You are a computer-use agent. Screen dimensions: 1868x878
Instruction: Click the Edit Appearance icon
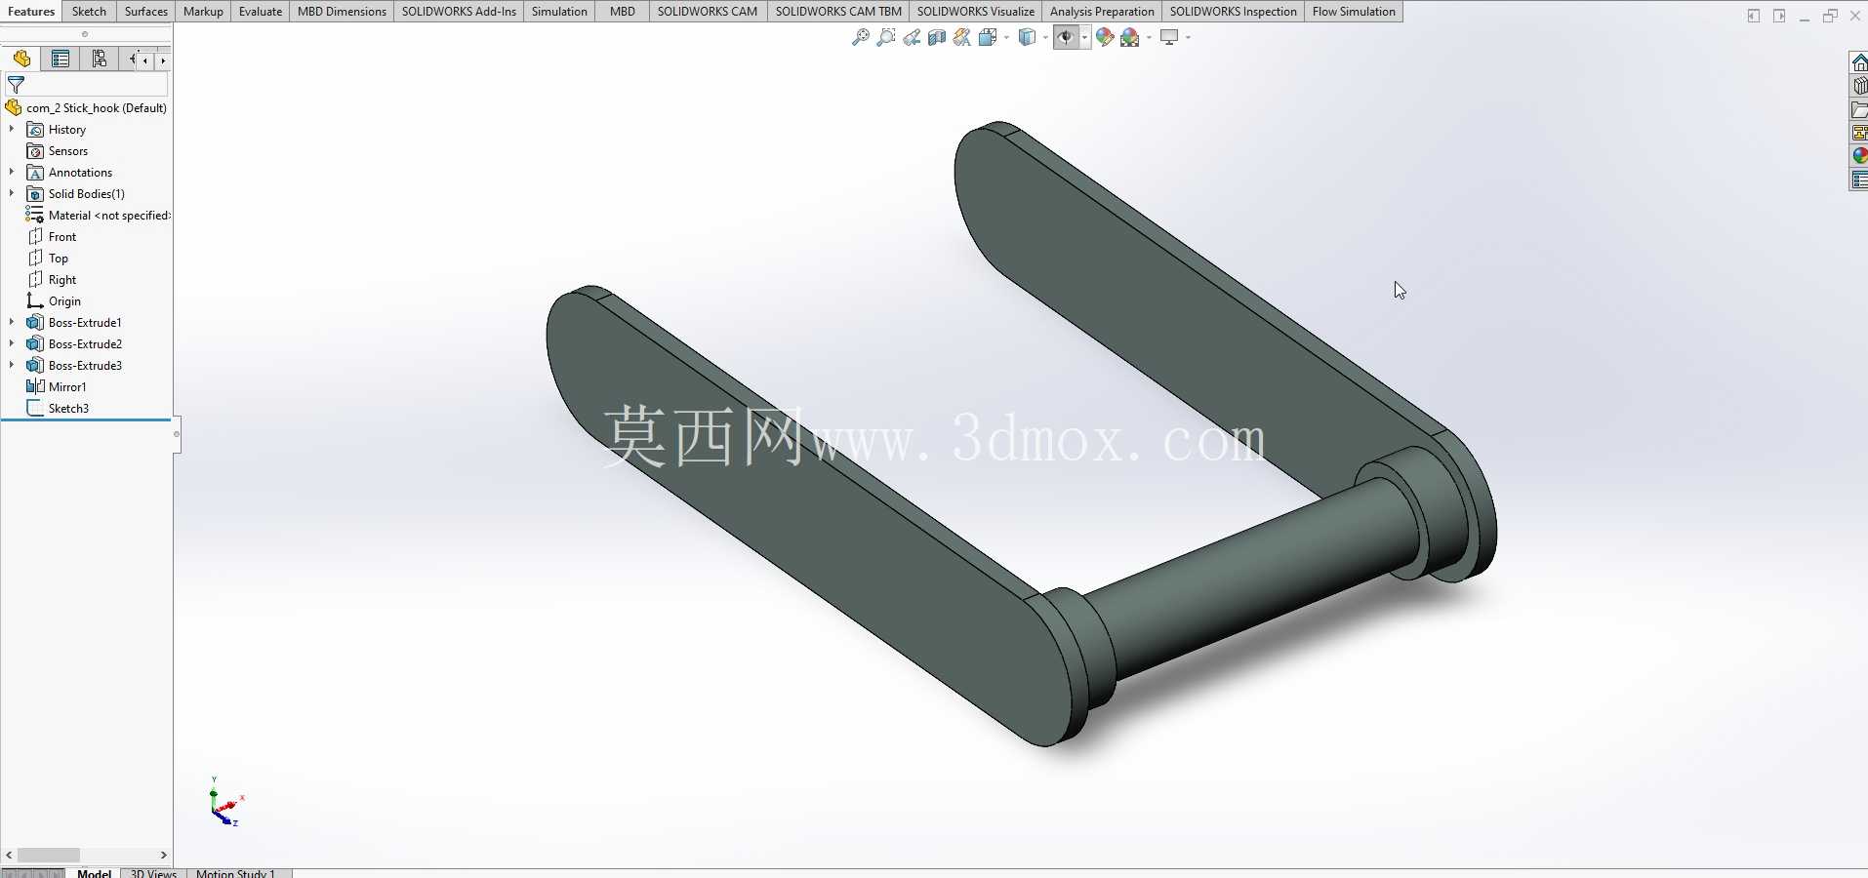[x=1104, y=37]
